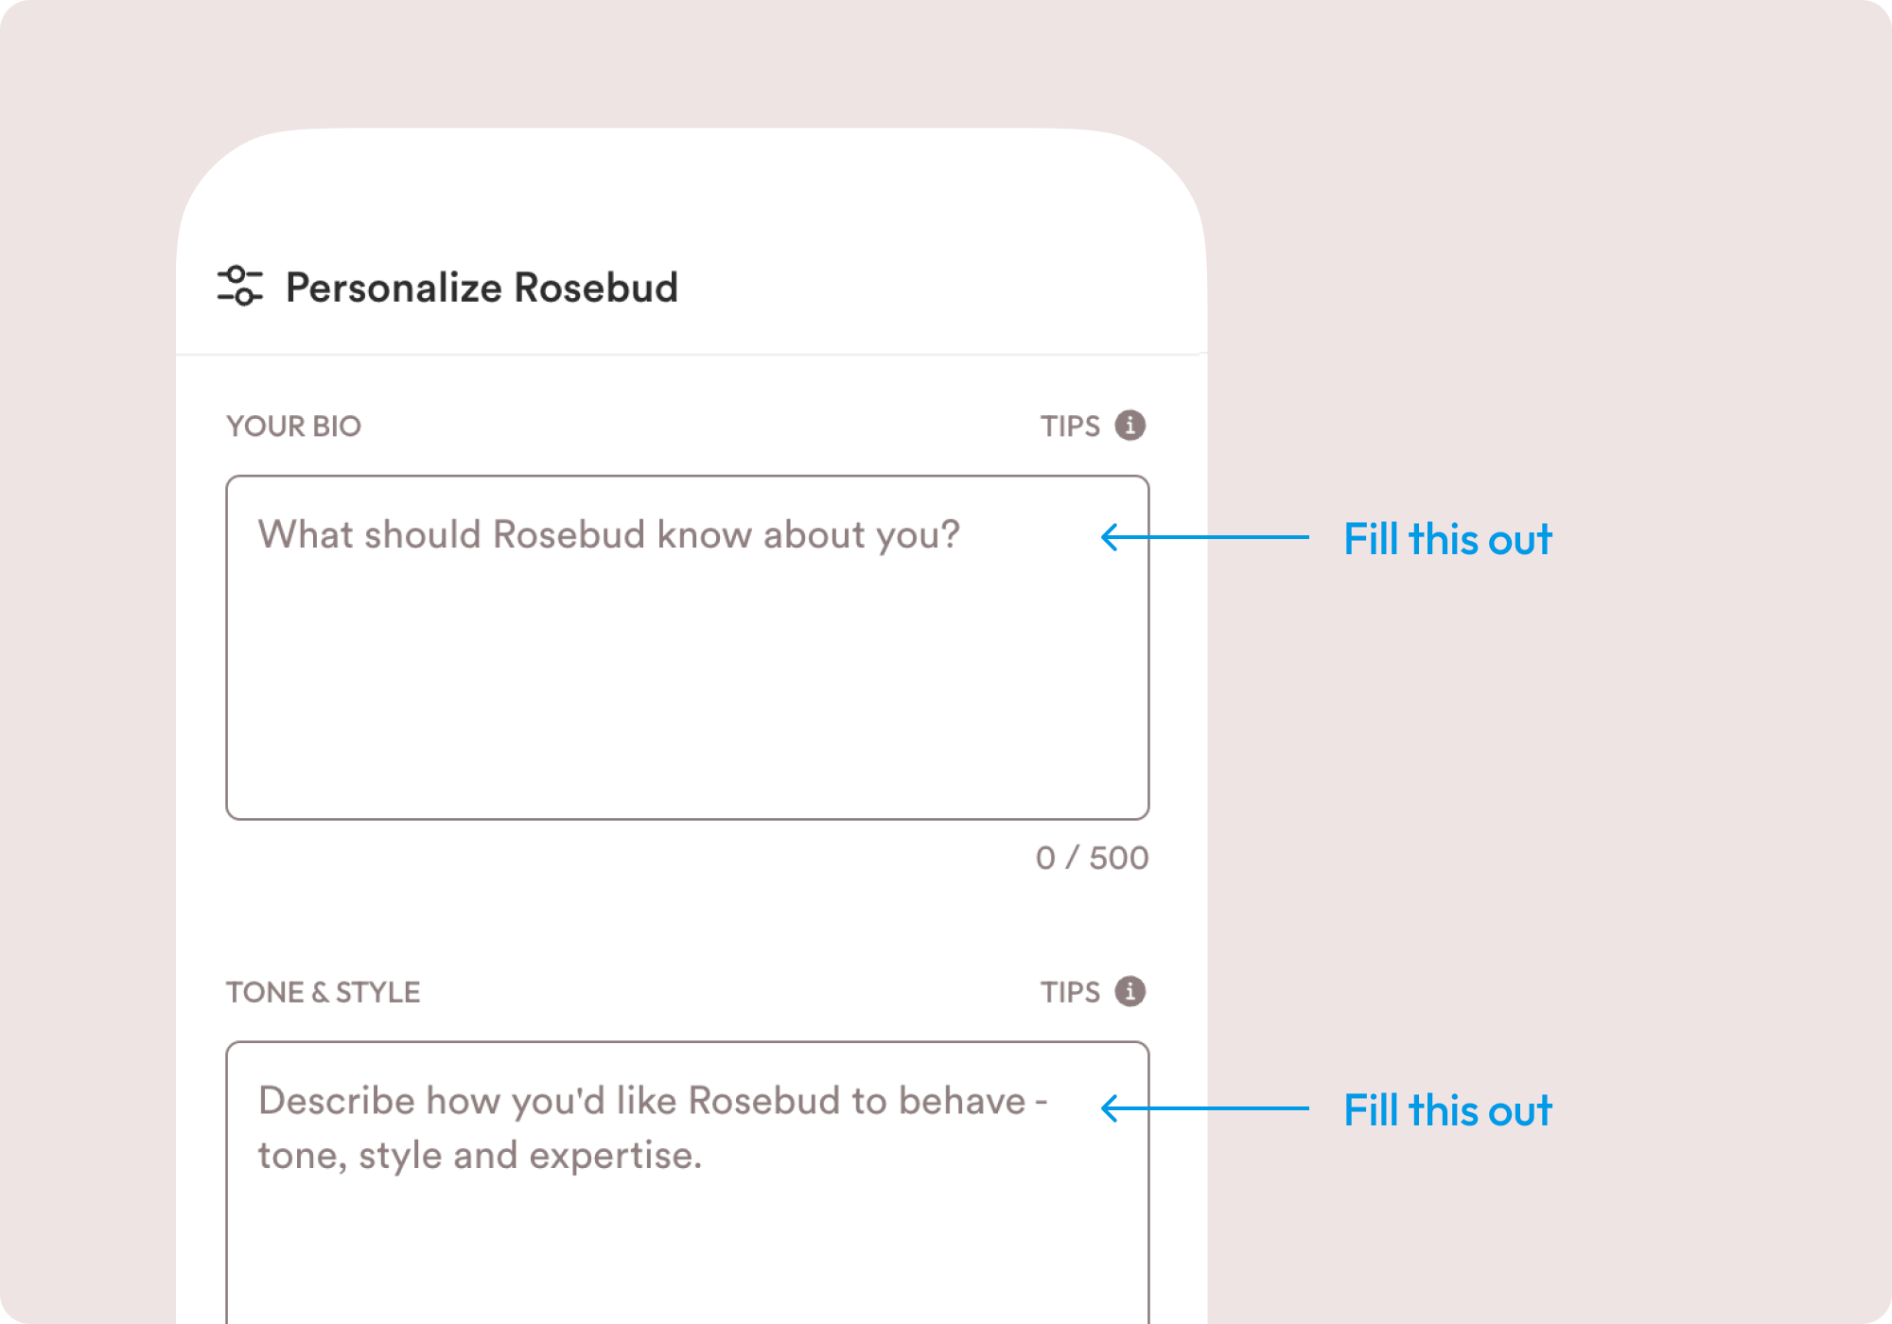
Task: Focus the Your Bio text area
Action: (688, 648)
